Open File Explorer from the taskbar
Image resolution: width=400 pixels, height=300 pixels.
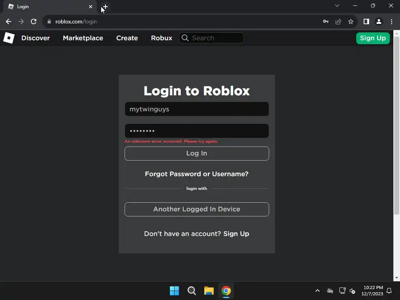click(x=209, y=291)
